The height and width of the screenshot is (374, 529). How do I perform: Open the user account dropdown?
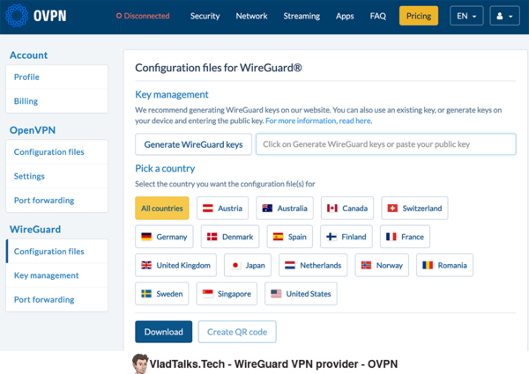pyautogui.click(x=504, y=16)
